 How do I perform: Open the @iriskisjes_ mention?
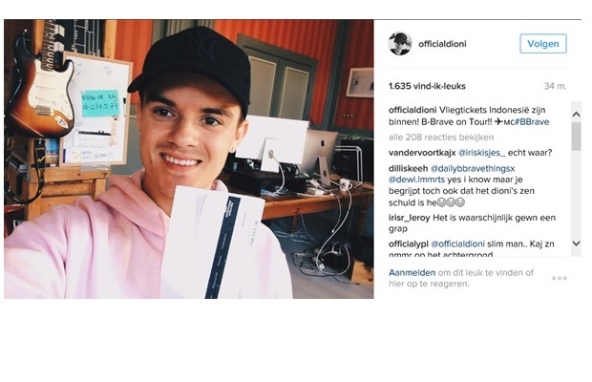coord(481,153)
